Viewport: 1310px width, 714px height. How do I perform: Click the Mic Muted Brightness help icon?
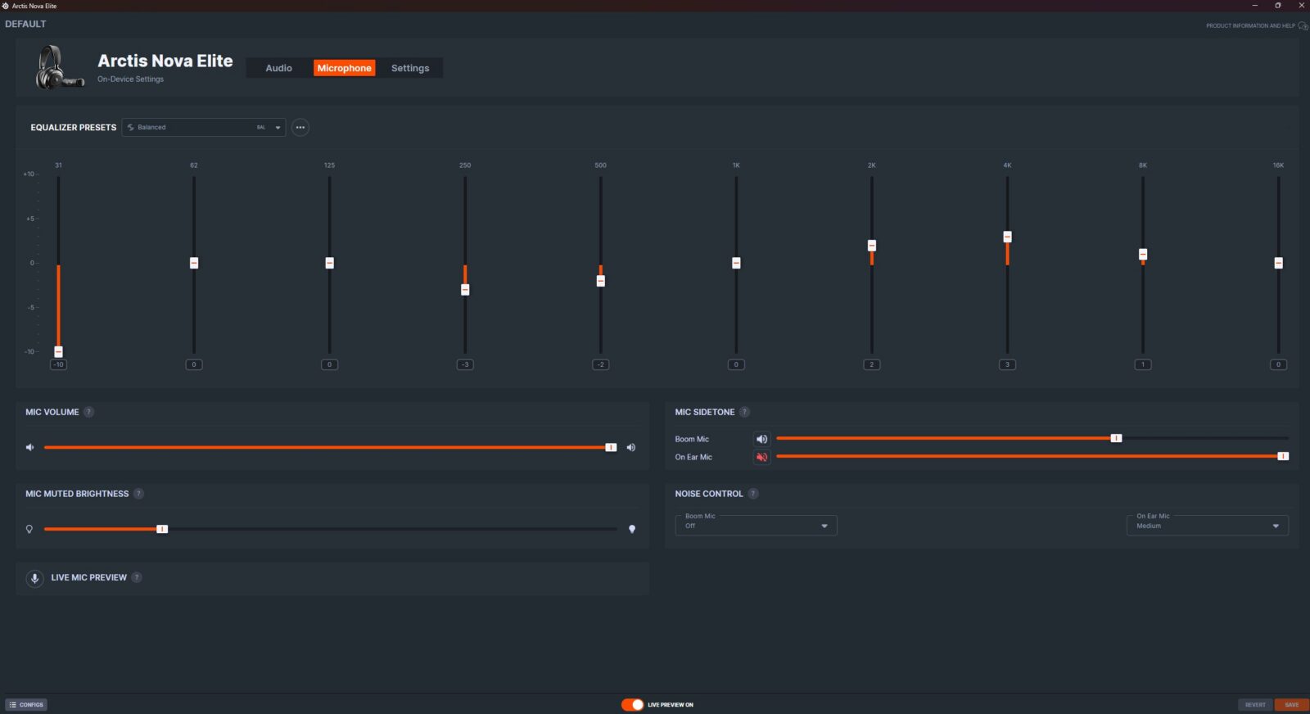coord(138,494)
